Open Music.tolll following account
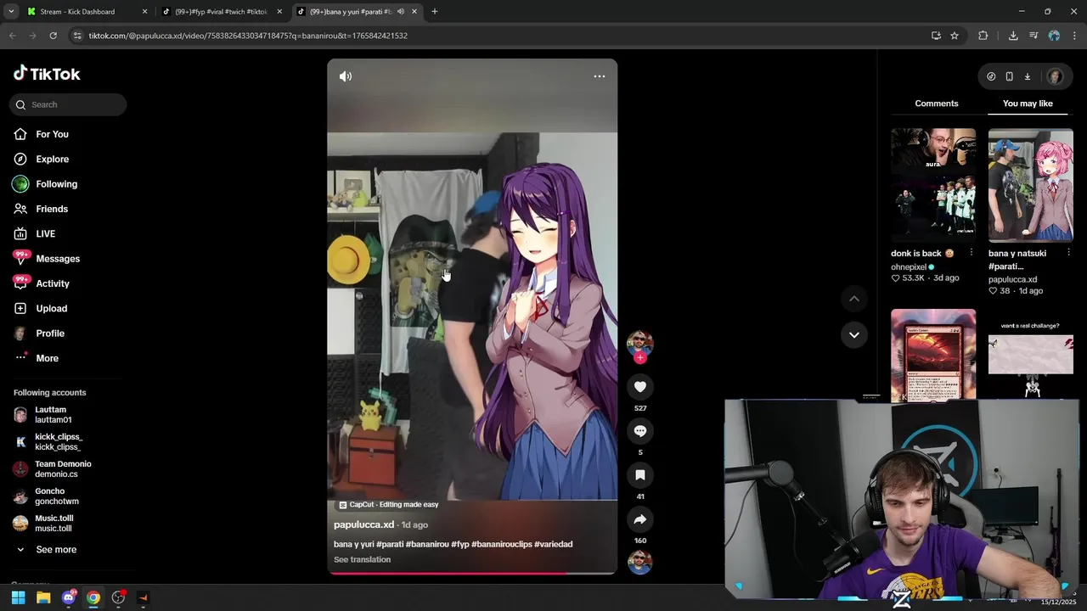 [53, 524]
